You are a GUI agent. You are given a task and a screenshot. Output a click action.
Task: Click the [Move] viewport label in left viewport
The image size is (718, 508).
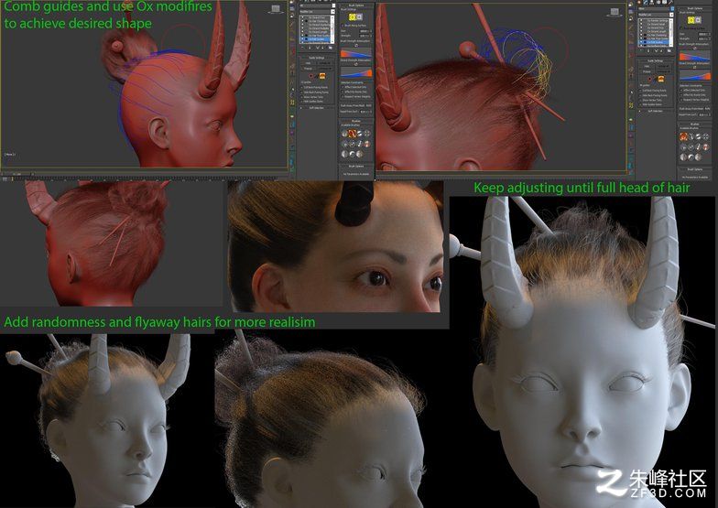(10, 154)
